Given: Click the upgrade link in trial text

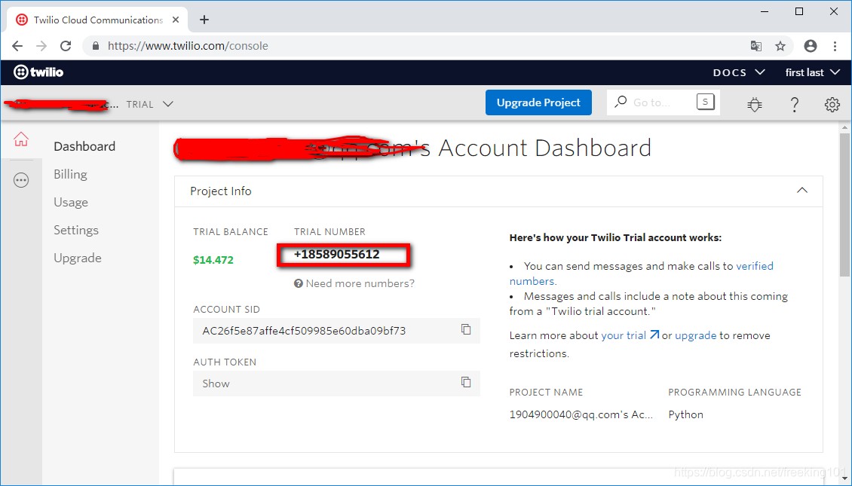Looking at the screenshot, I should coord(695,335).
